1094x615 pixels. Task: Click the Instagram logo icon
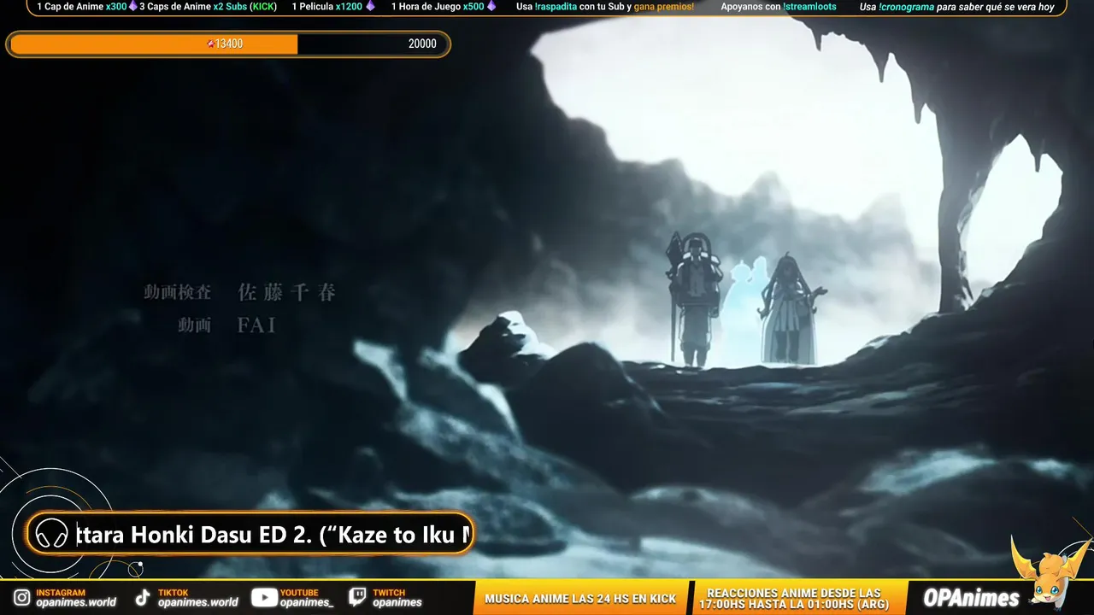[x=22, y=598]
